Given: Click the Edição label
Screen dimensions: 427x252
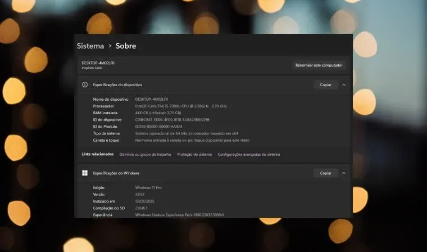Looking at the screenshot, I should pos(98,188).
